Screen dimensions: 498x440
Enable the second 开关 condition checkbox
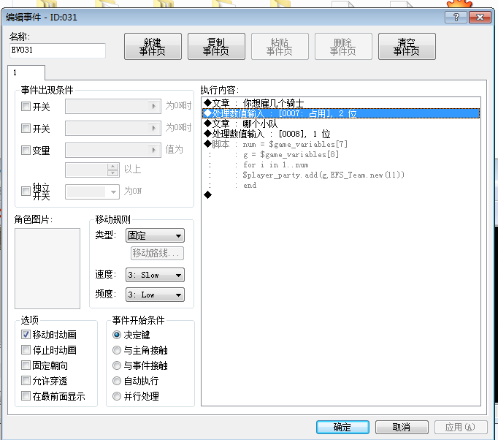pos(26,128)
